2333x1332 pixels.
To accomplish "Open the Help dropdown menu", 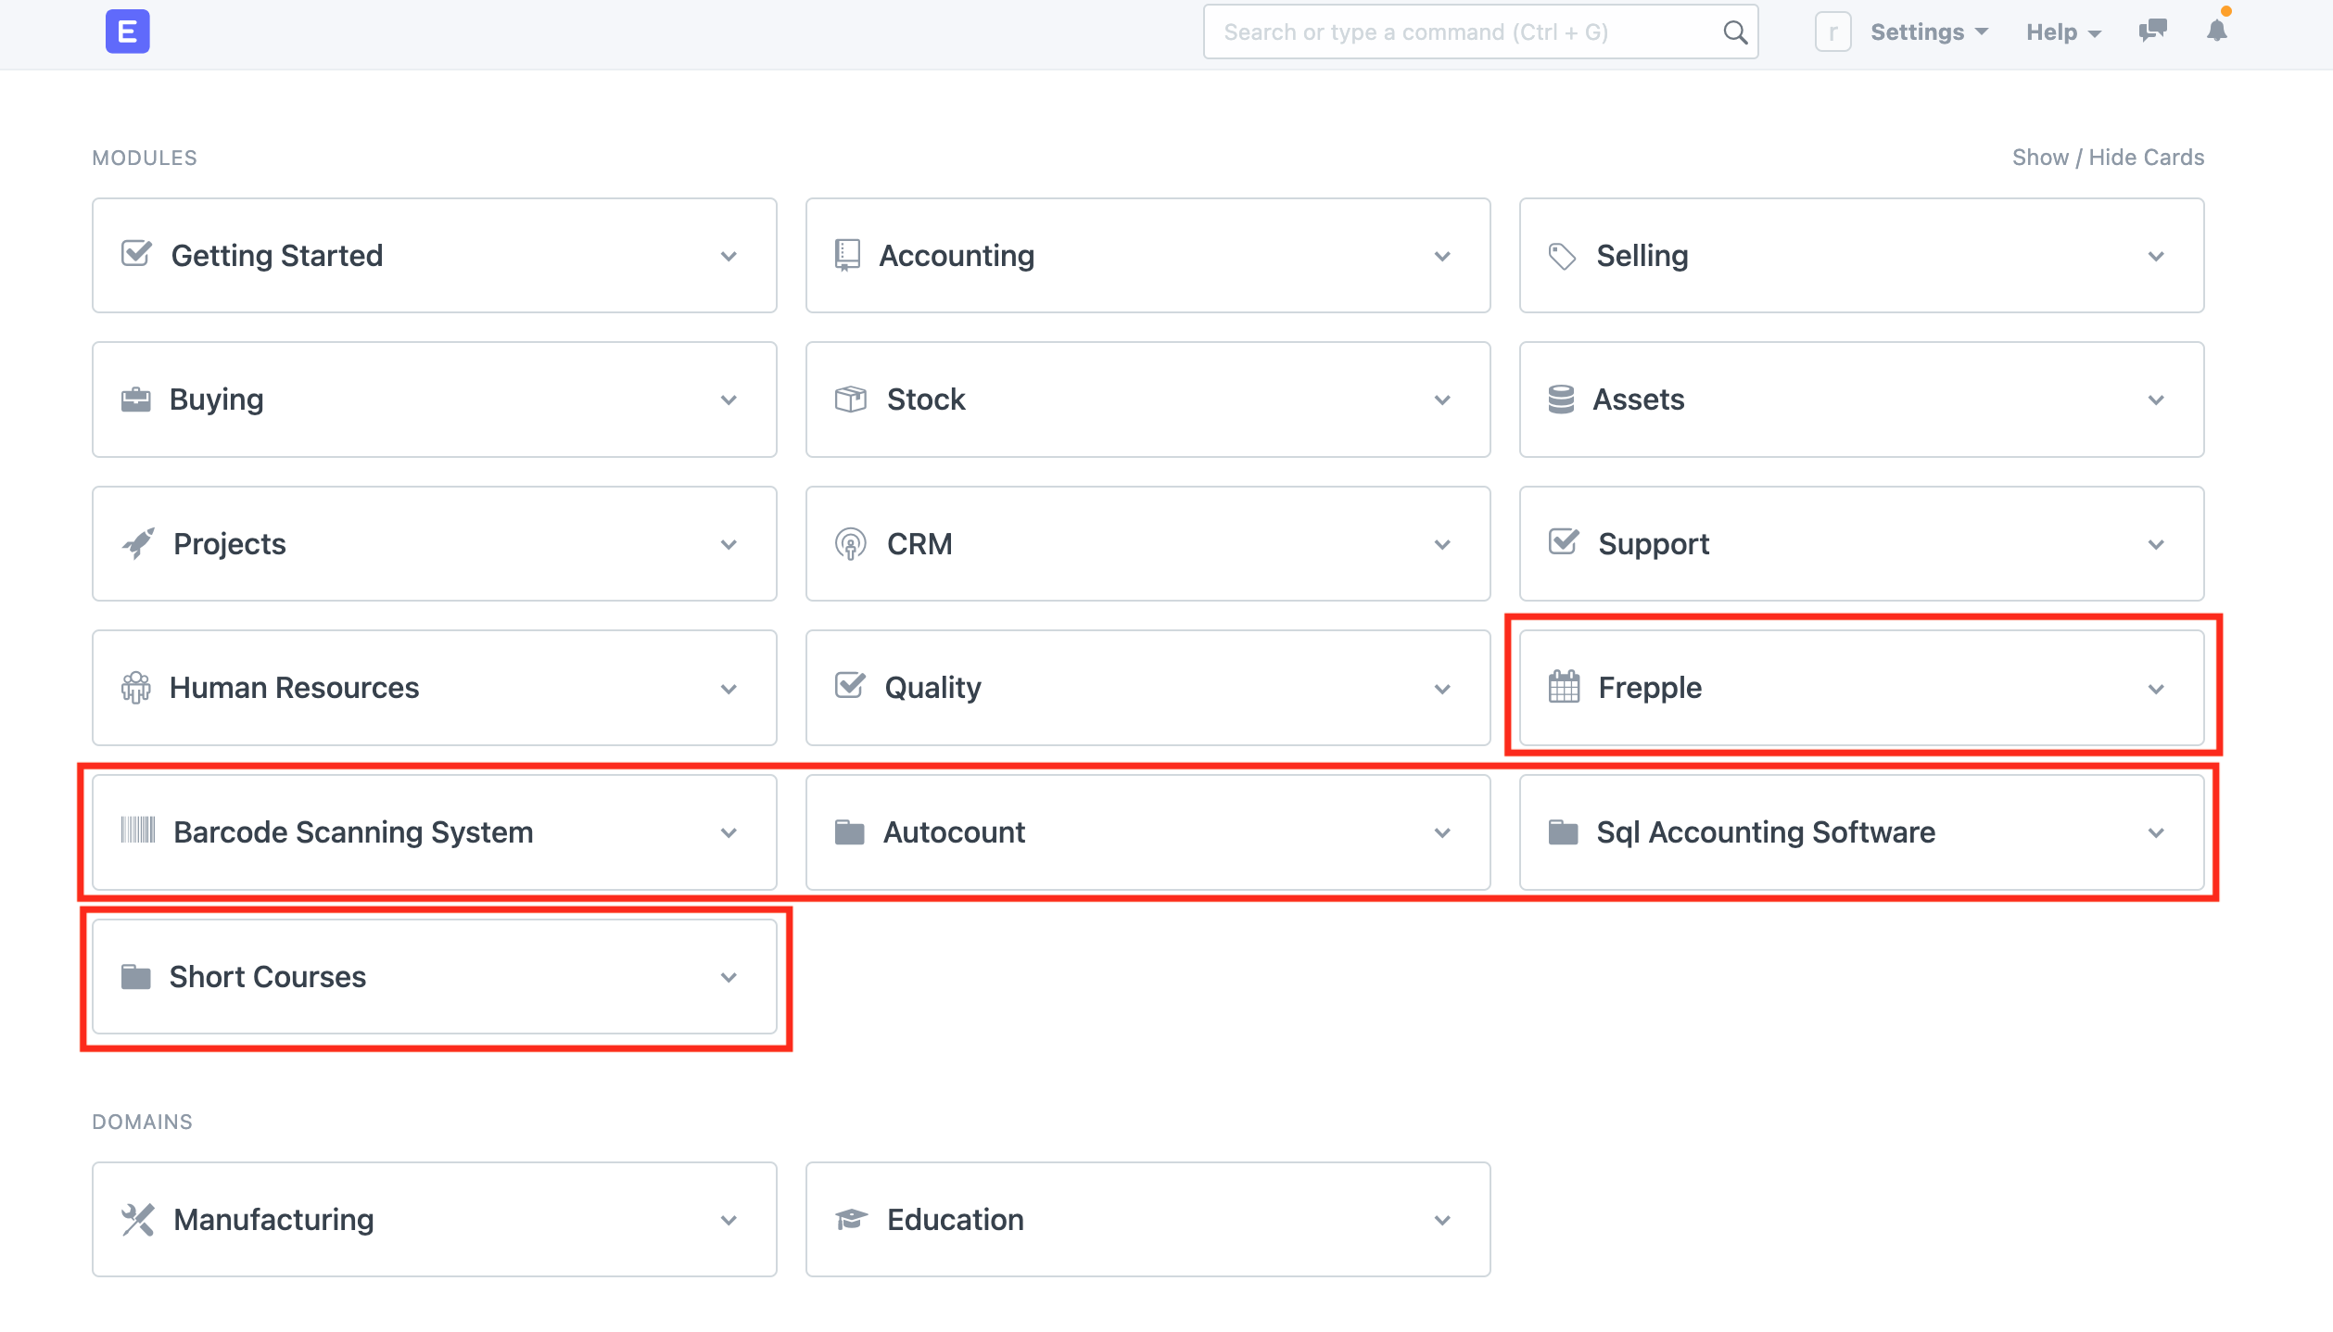I will tap(2062, 32).
